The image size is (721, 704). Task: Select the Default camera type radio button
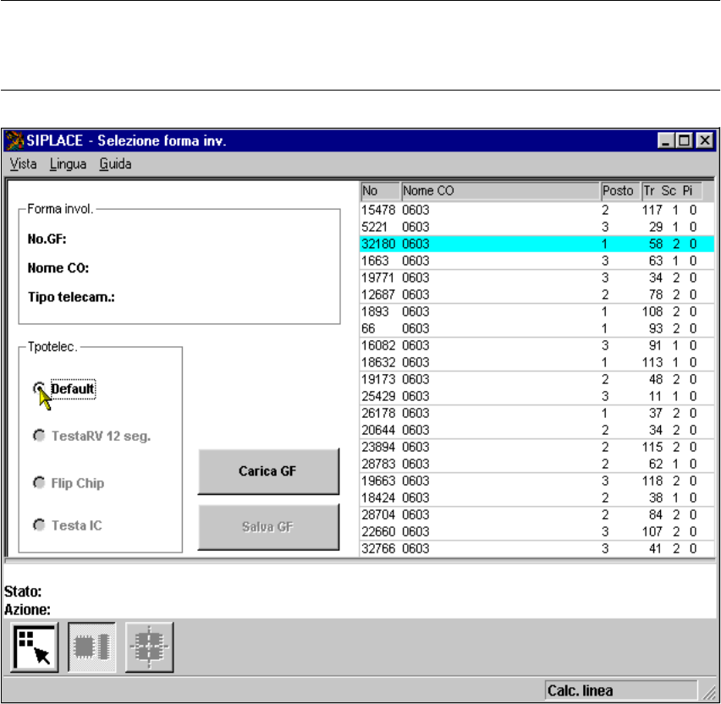40,388
